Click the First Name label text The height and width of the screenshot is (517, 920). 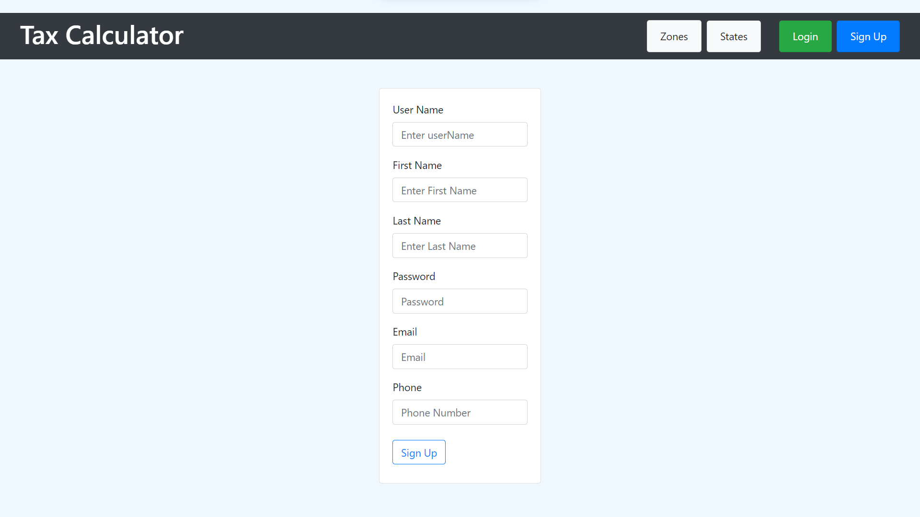pos(417,165)
